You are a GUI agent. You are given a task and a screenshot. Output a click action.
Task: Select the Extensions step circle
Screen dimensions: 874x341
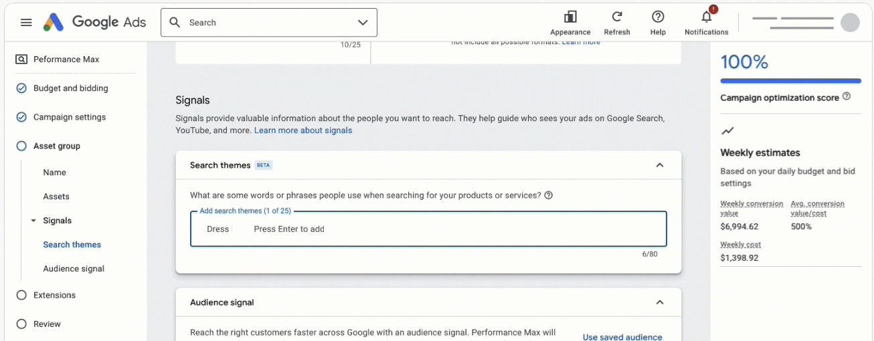point(21,295)
